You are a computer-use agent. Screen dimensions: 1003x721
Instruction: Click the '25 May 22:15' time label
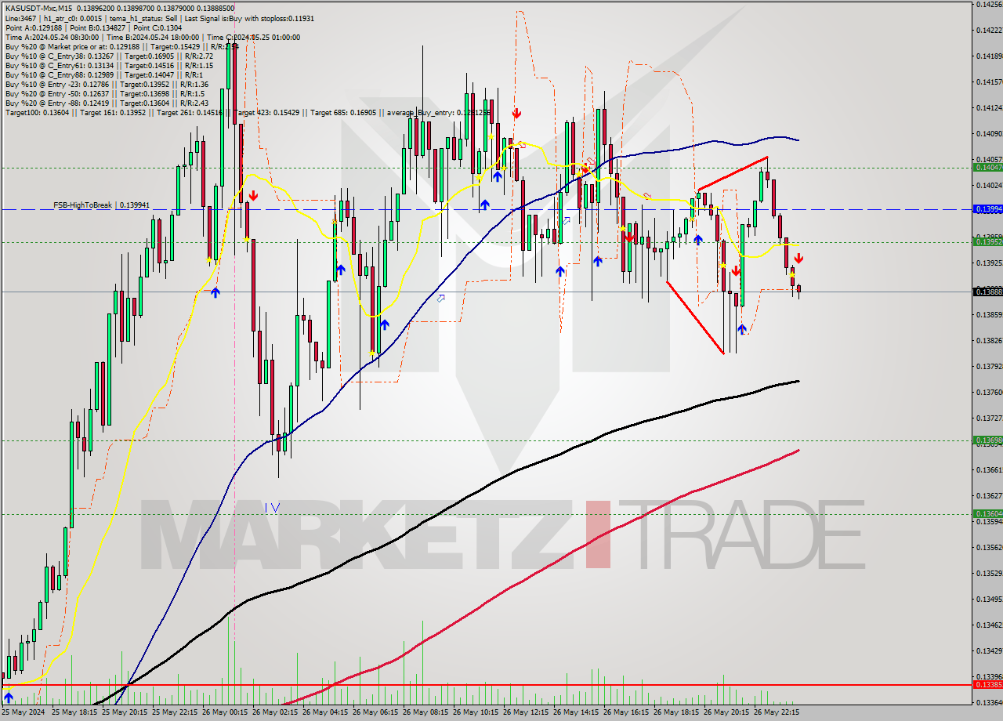tap(174, 713)
